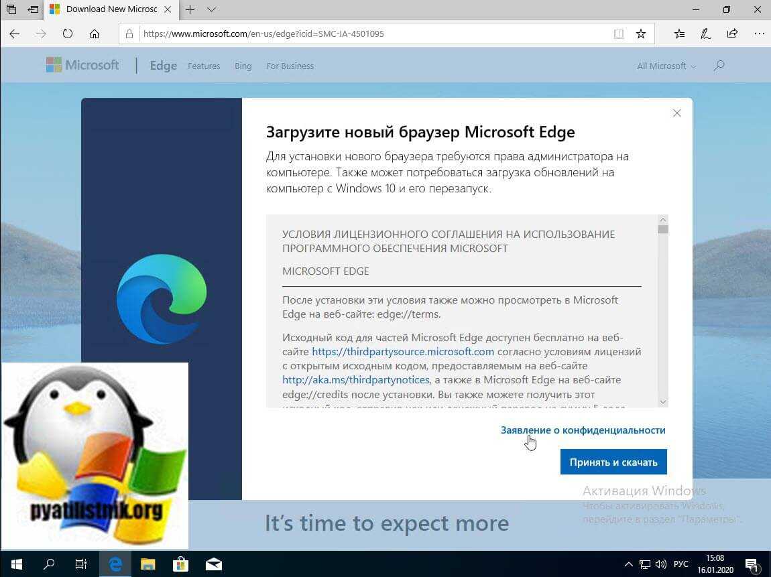
Task: Open File Explorer from the taskbar
Action: (x=147, y=564)
